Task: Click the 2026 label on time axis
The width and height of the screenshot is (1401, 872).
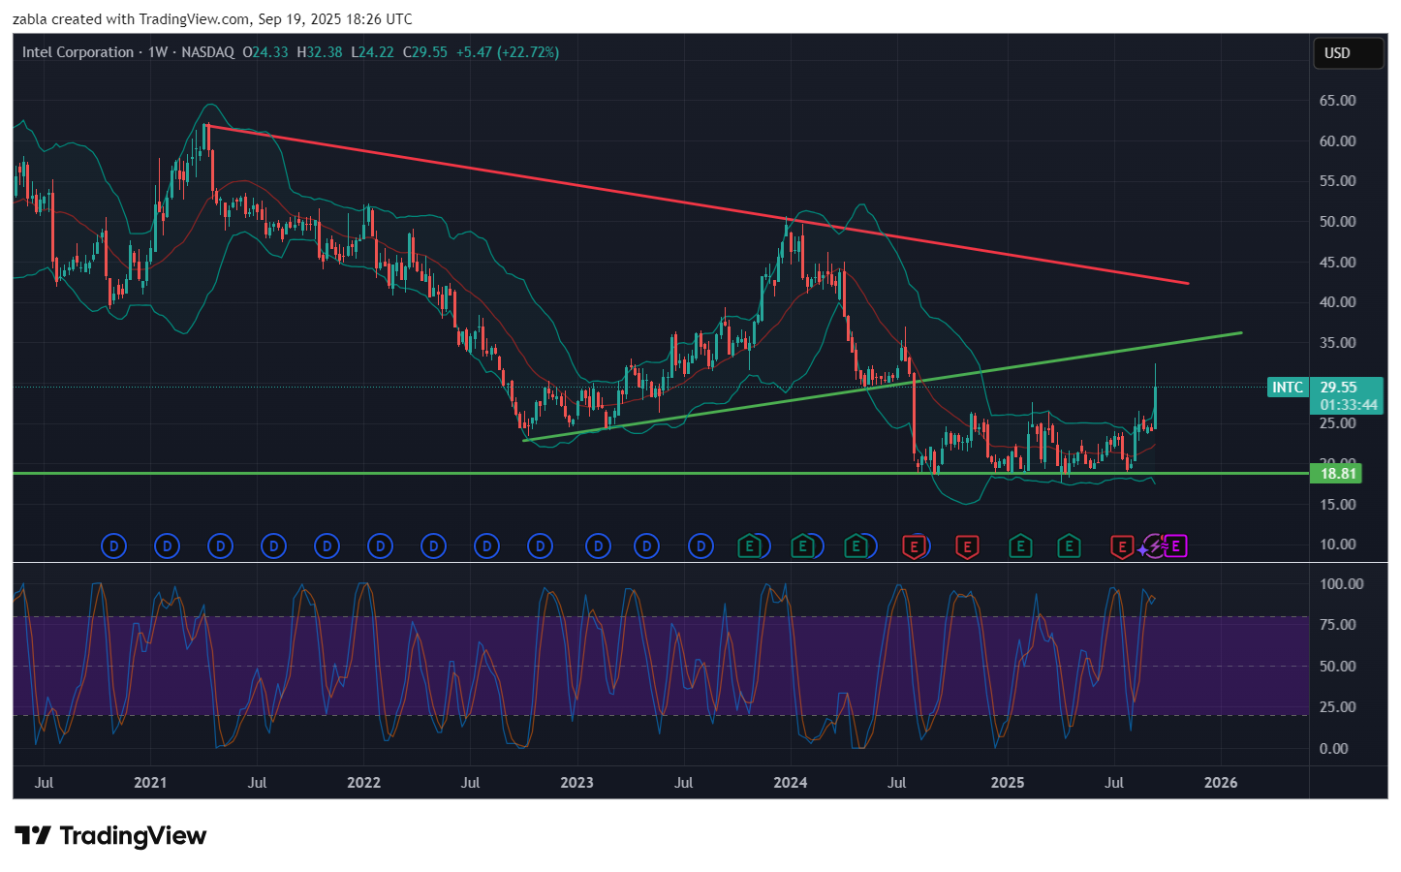Action: (x=1221, y=783)
